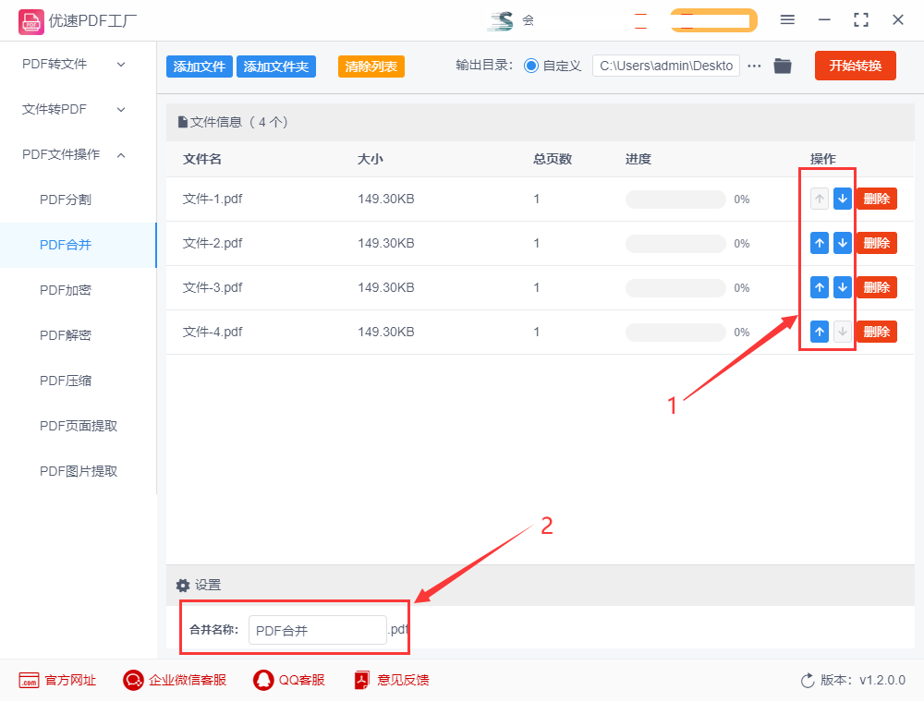Move 文件-2.pdf up in list
Image resolution: width=924 pixels, height=702 pixels.
tap(819, 243)
